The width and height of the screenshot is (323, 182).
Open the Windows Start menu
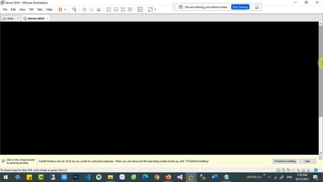[x=6, y=177]
